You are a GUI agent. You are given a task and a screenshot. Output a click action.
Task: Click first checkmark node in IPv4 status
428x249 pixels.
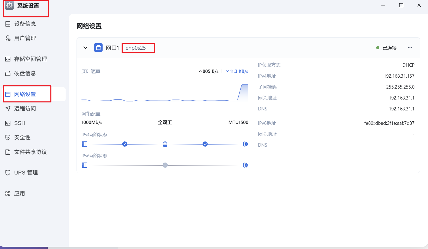[125, 144]
